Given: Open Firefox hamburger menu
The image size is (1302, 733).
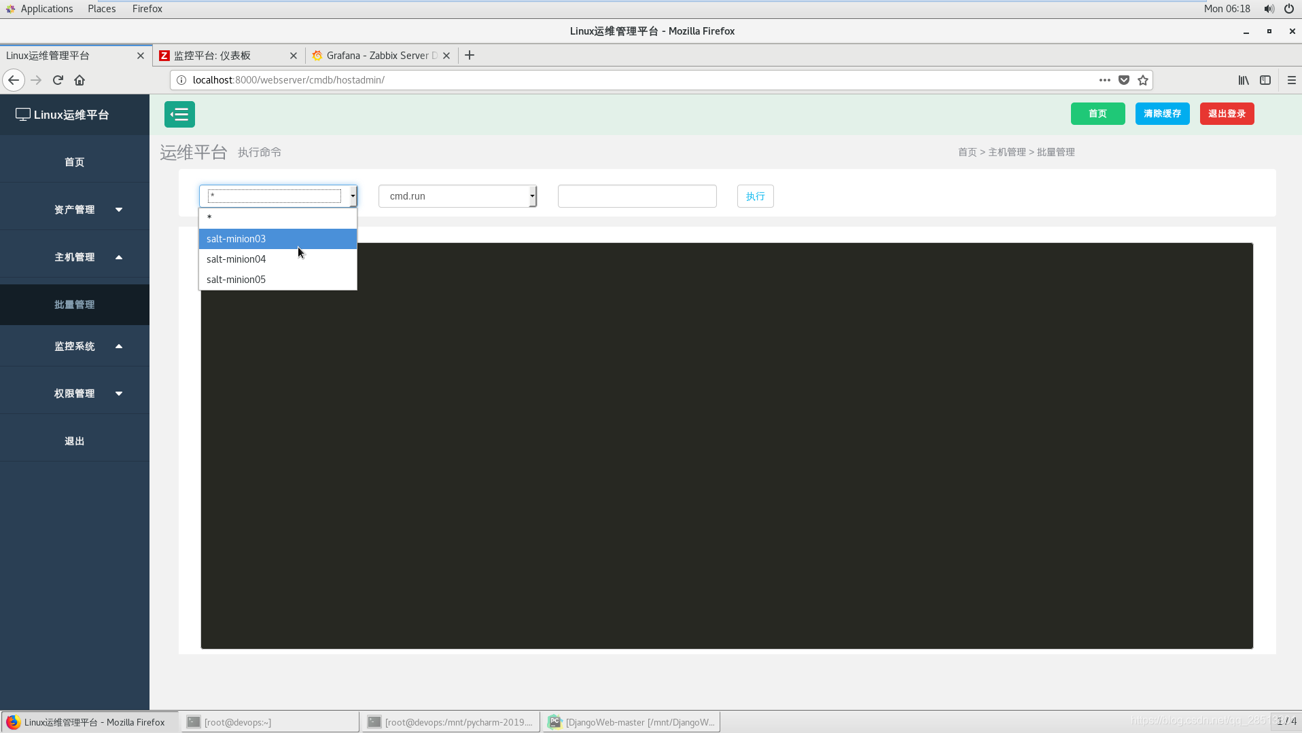Looking at the screenshot, I should tap(1291, 80).
